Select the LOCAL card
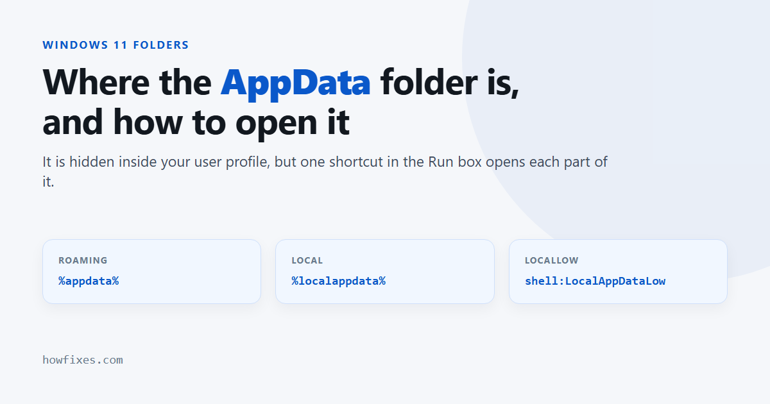 [385, 271]
